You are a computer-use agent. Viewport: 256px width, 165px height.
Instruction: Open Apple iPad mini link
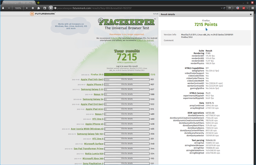point(94,109)
